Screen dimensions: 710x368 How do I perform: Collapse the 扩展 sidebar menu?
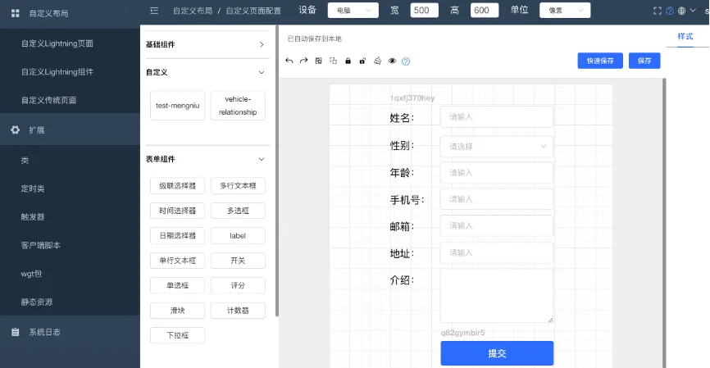pos(125,129)
